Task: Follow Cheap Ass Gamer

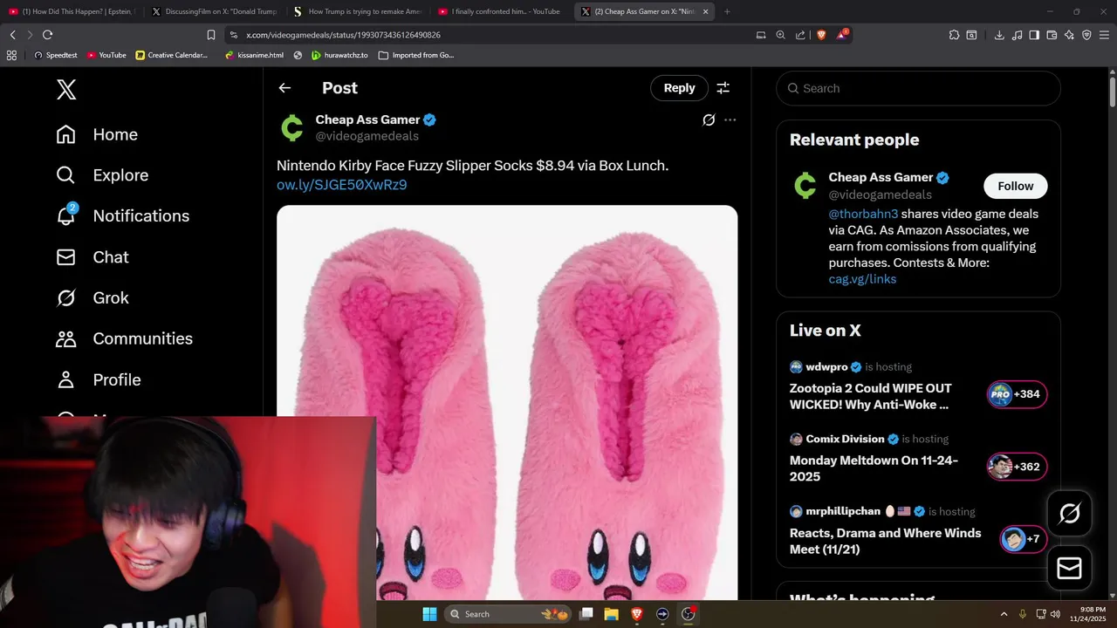Action: click(x=1015, y=186)
